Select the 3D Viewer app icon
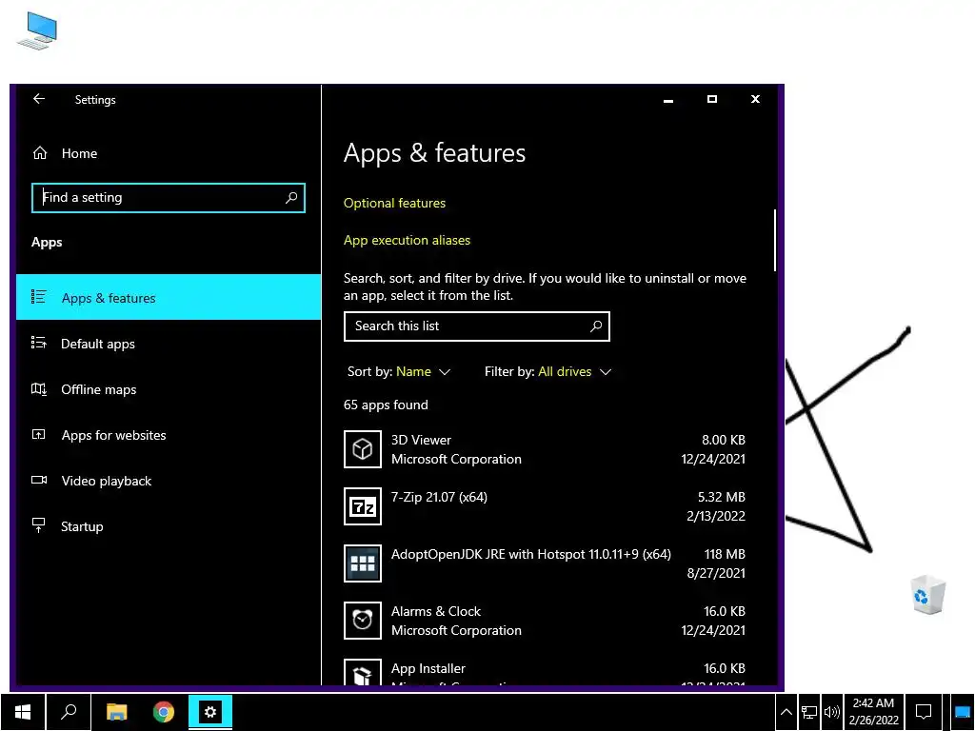 pyautogui.click(x=363, y=449)
